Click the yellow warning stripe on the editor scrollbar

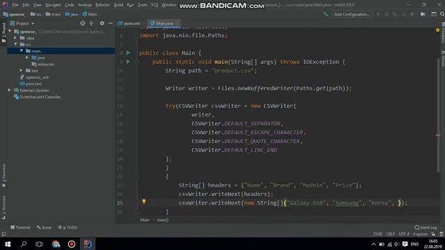(437, 135)
